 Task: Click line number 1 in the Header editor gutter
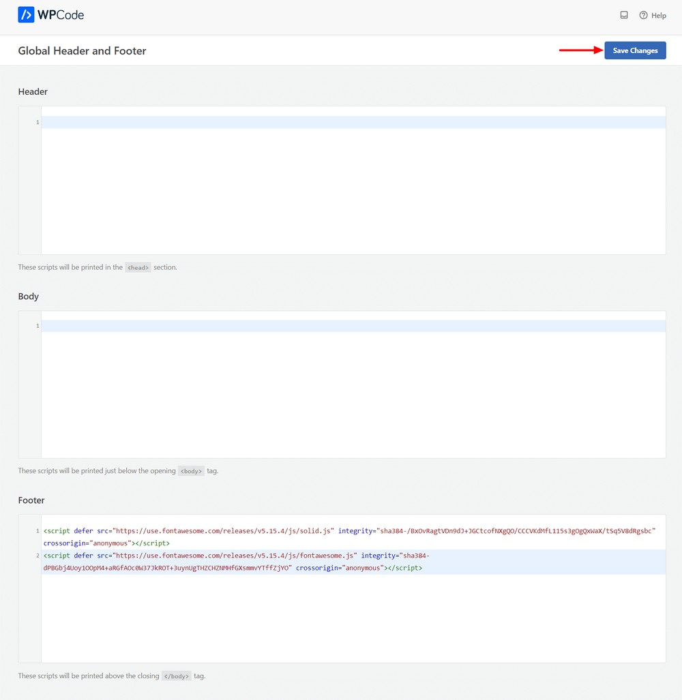(x=38, y=122)
